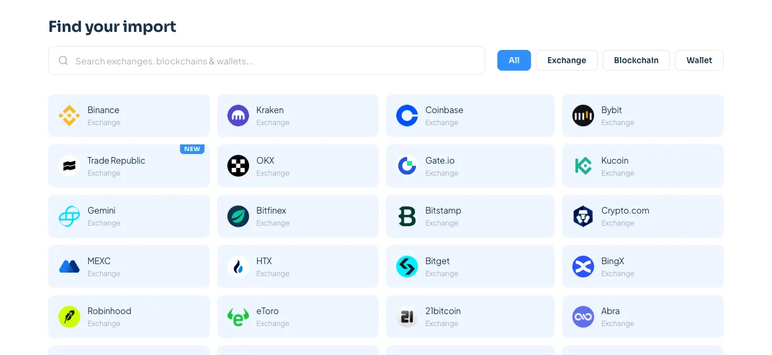The width and height of the screenshot is (772, 355).
Task: Click Exchange label under Kraken
Action: pos(273,123)
